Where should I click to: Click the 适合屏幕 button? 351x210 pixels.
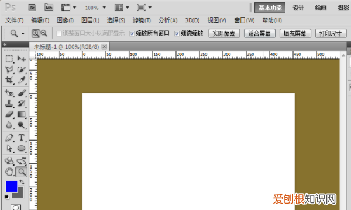260,33
